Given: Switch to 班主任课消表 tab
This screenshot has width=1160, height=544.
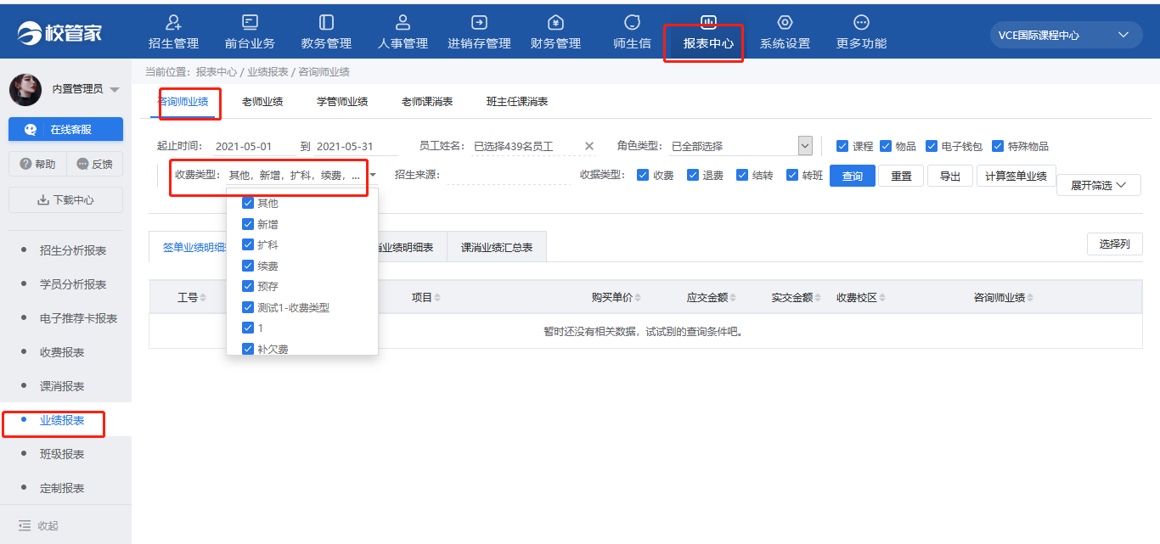Looking at the screenshot, I should (517, 102).
